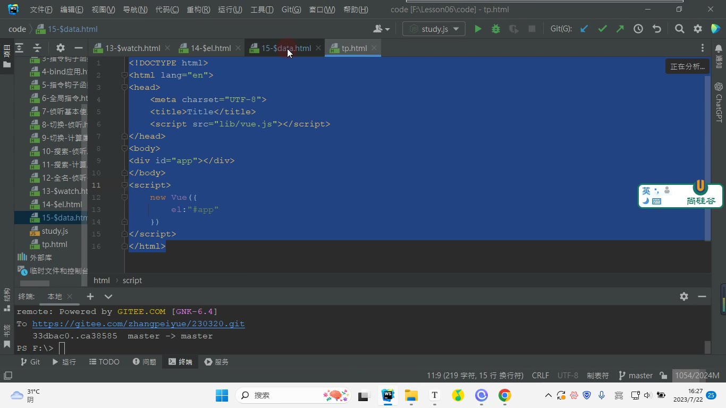This screenshot has height=408, width=726.
Task: Open the ChatGPT side panel
Action: pos(719,102)
